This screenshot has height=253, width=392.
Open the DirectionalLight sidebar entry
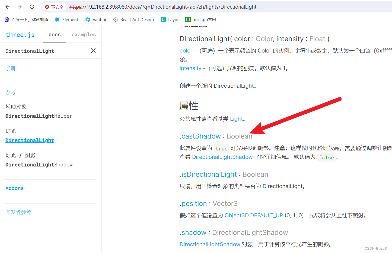30,140
